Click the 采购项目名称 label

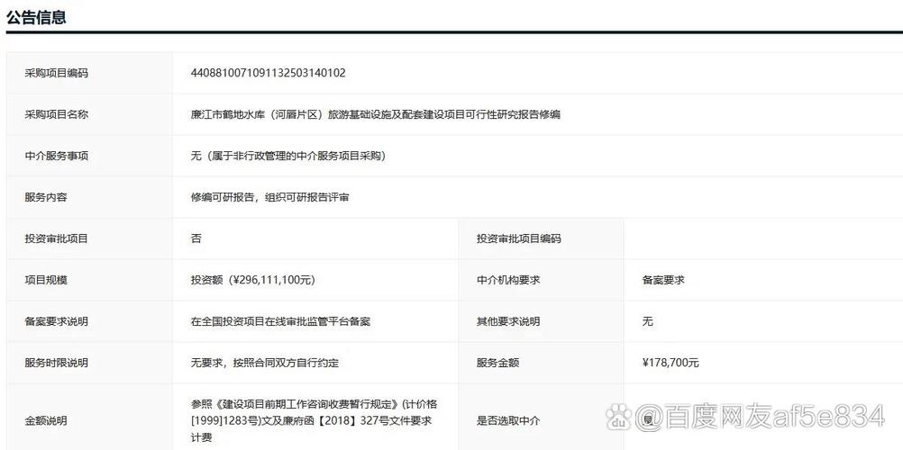(x=56, y=114)
